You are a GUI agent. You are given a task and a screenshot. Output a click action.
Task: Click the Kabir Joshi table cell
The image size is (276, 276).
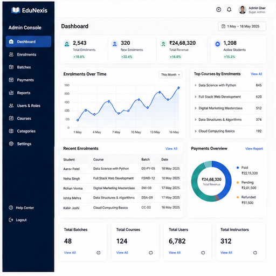(71, 208)
